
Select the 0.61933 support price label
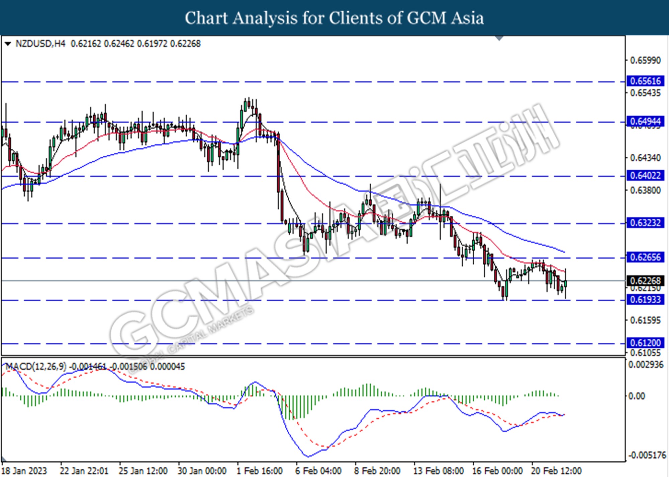(x=645, y=300)
